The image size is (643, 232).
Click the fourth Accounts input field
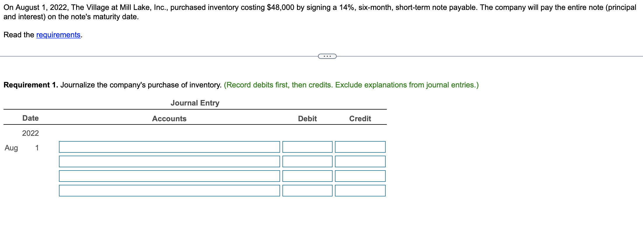pyautogui.click(x=169, y=191)
